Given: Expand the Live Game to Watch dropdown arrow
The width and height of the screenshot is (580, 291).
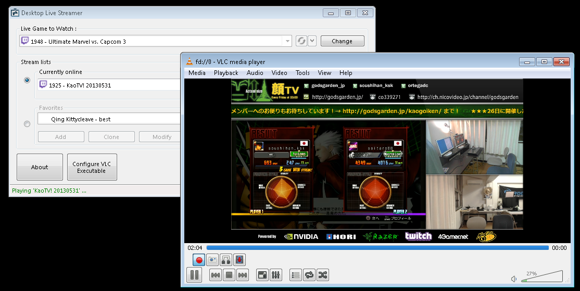Looking at the screenshot, I should 287,42.
